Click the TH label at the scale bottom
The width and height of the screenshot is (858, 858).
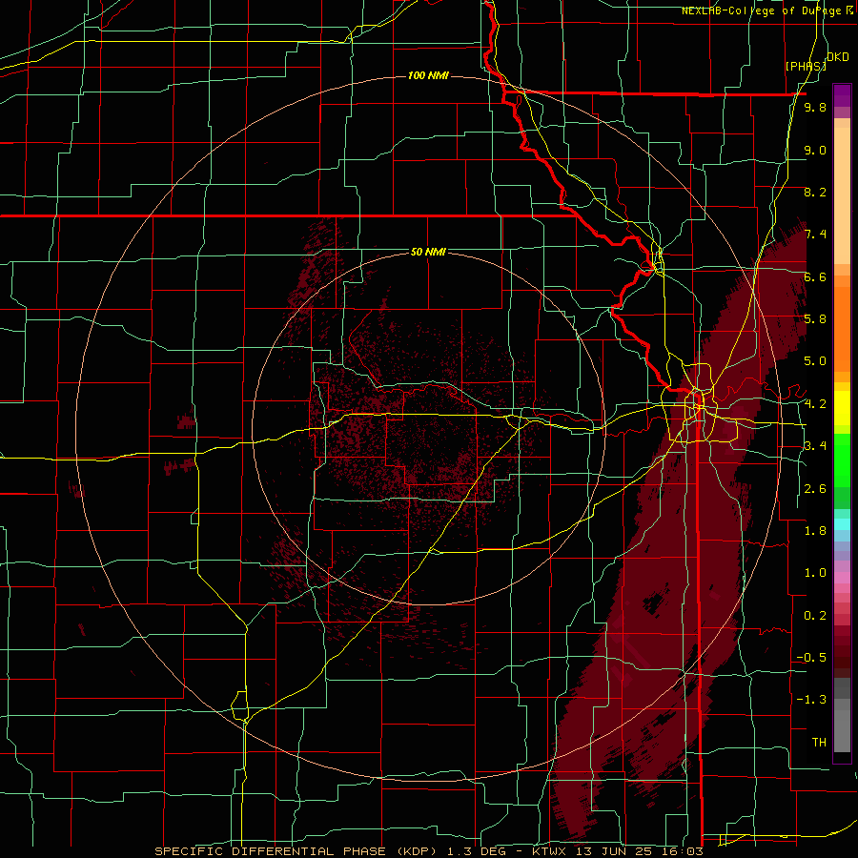point(819,743)
